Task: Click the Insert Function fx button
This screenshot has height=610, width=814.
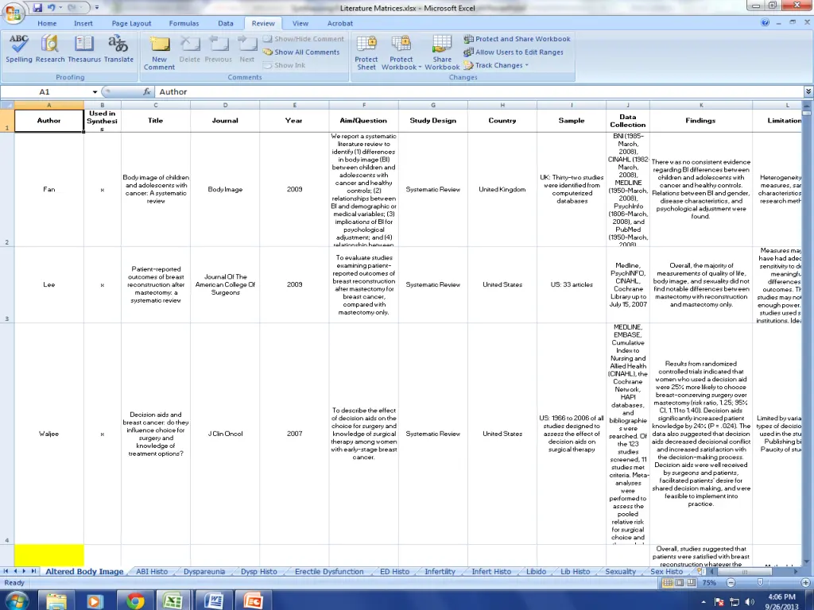Action: 147,92
